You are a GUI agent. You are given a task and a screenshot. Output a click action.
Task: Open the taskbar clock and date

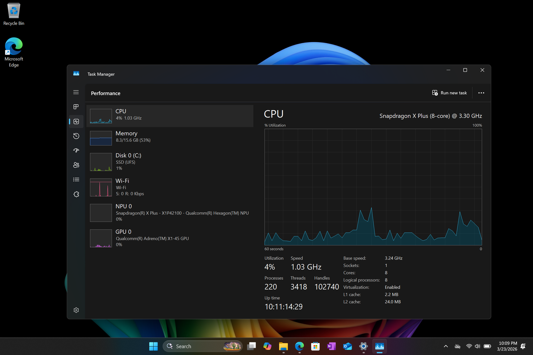(507, 346)
